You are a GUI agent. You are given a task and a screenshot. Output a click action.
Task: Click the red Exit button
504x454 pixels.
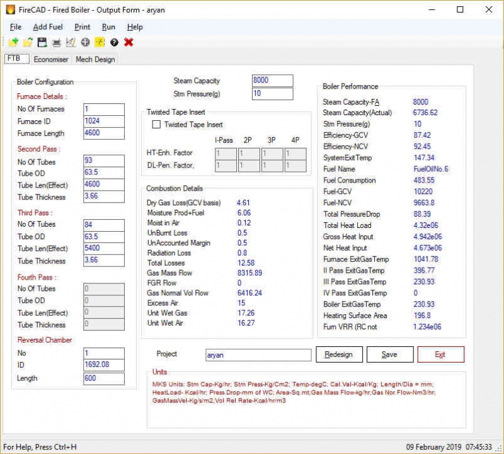point(440,355)
